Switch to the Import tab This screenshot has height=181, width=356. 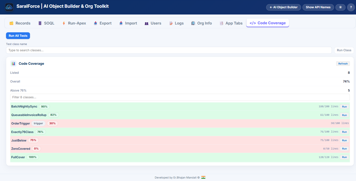(x=128, y=23)
